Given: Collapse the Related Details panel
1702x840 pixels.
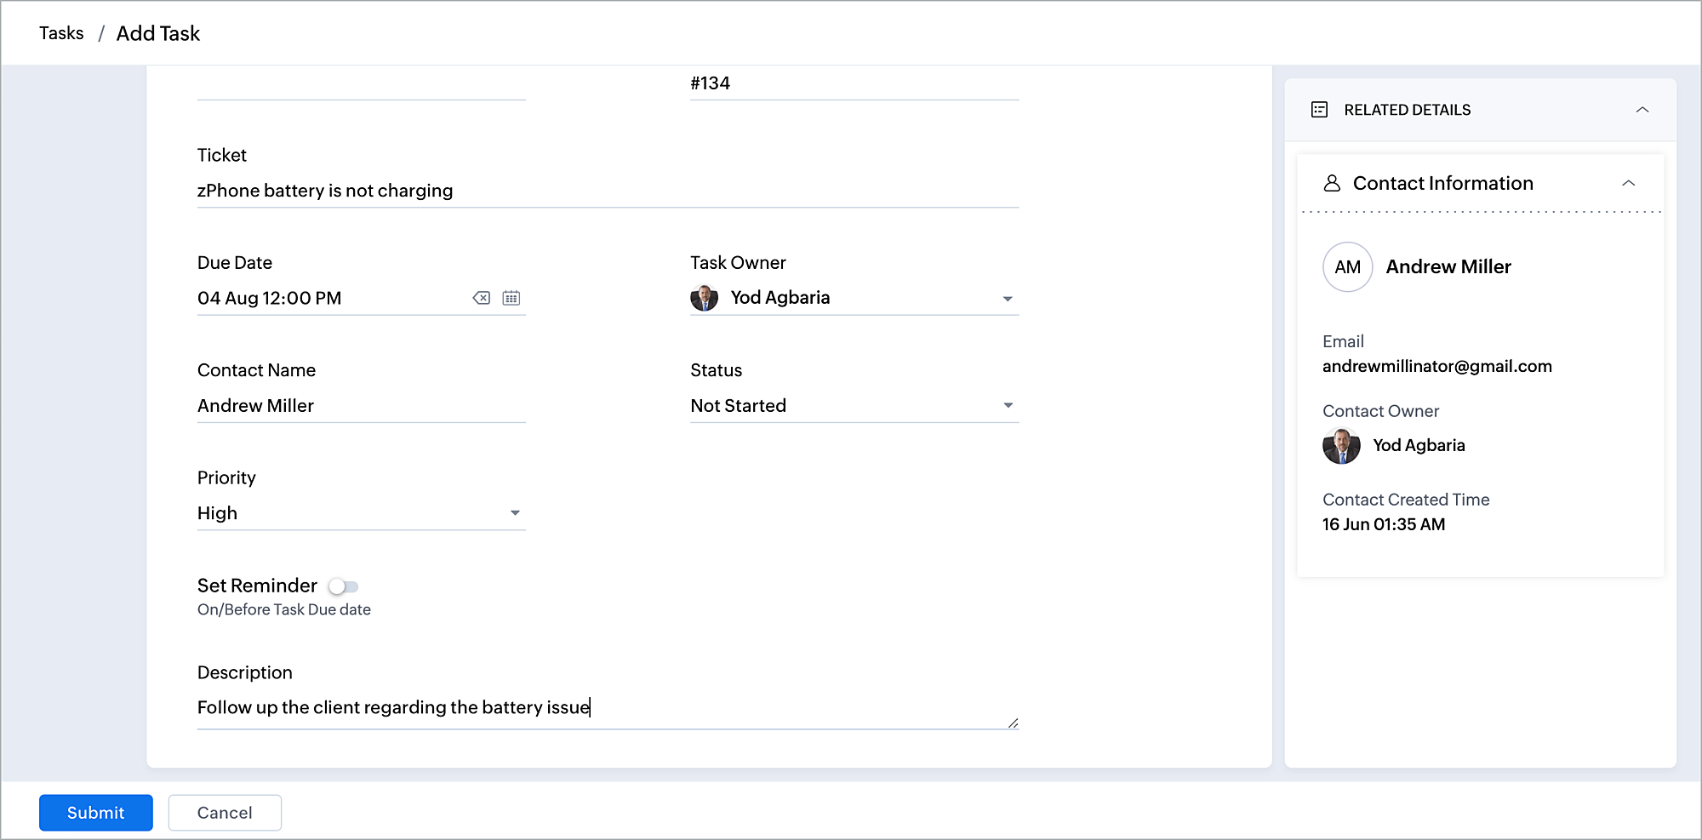Looking at the screenshot, I should coord(1642,110).
